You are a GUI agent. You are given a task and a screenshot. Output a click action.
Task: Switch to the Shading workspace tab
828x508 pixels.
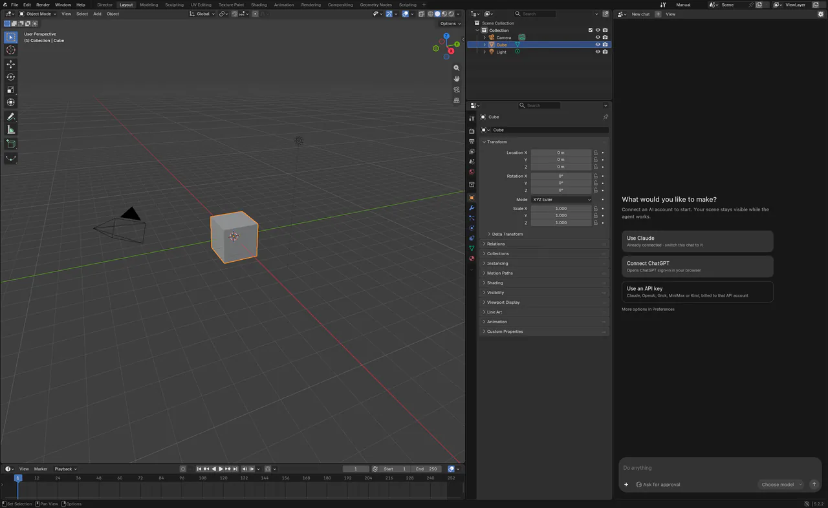pyautogui.click(x=259, y=5)
